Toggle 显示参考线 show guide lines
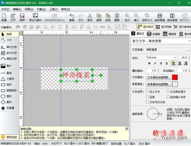Image resolution: width=191 pixels, height=146 pixels. coord(182,27)
